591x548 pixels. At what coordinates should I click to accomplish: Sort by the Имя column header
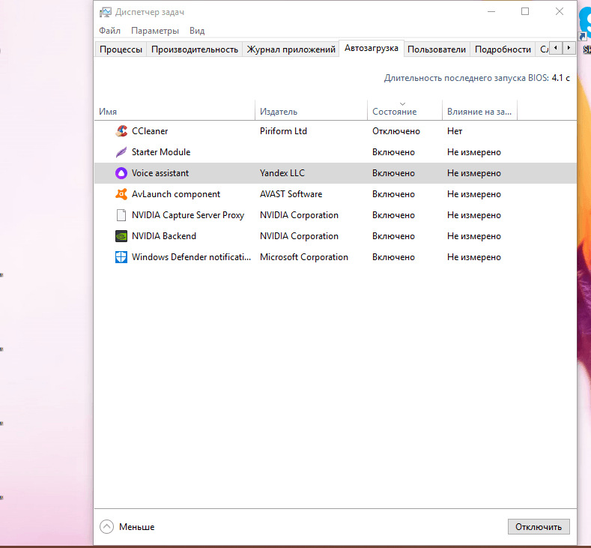pos(175,111)
